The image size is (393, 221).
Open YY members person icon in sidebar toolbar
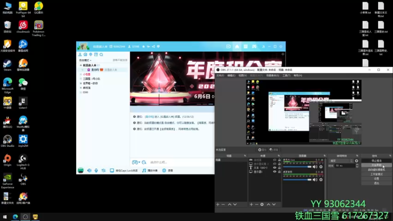80,55
